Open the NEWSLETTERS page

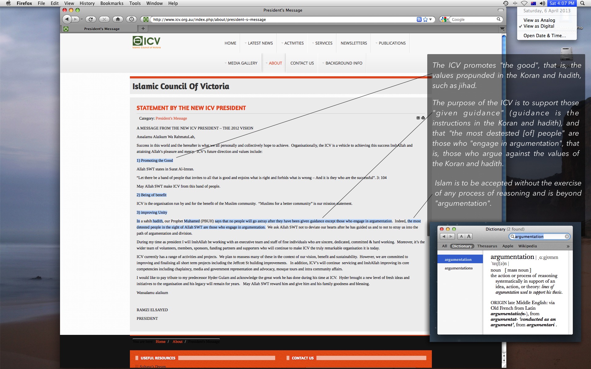click(x=354, y=43)
